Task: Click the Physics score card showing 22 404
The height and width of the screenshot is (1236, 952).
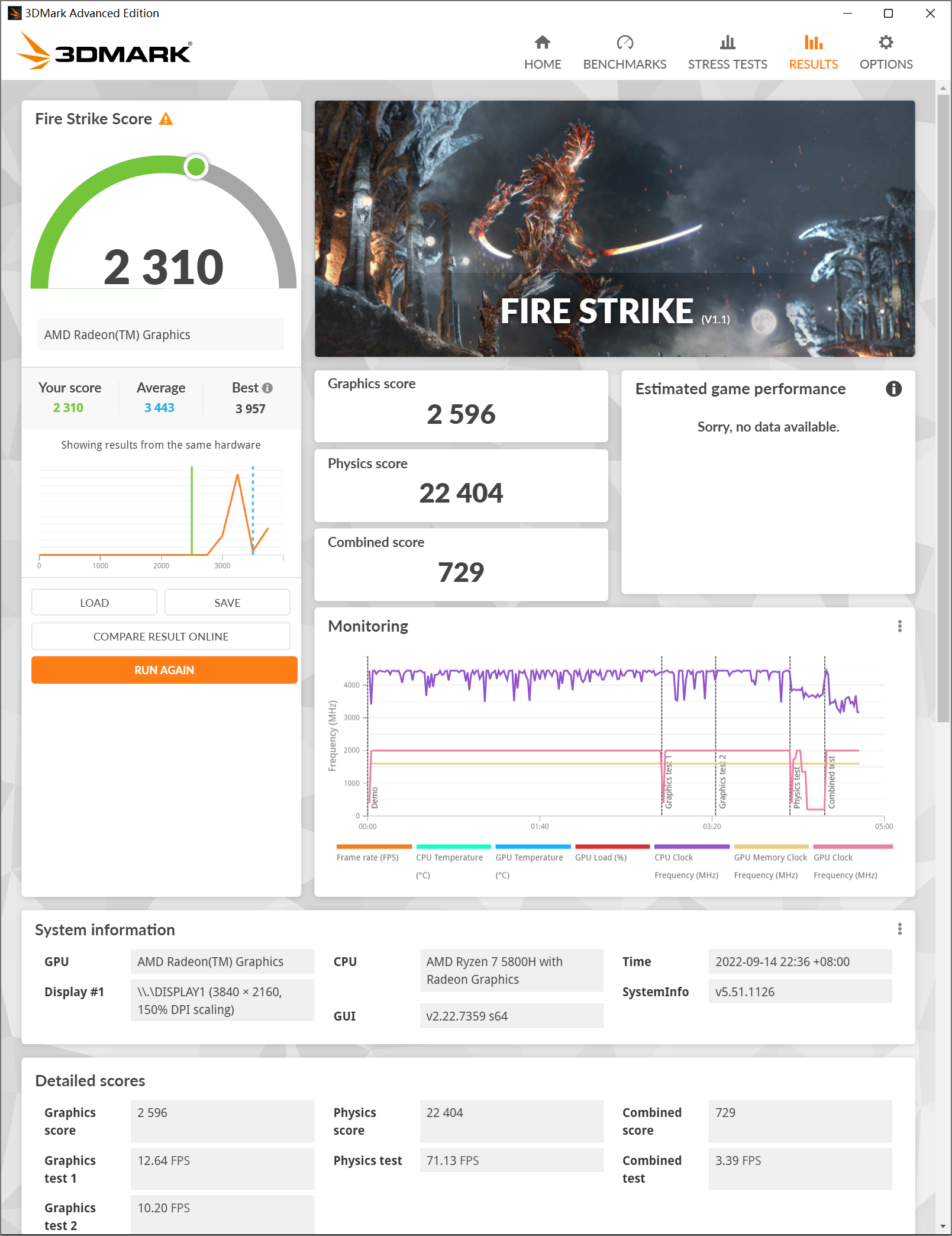Action: pyautogui.click(x=461, y=485)
